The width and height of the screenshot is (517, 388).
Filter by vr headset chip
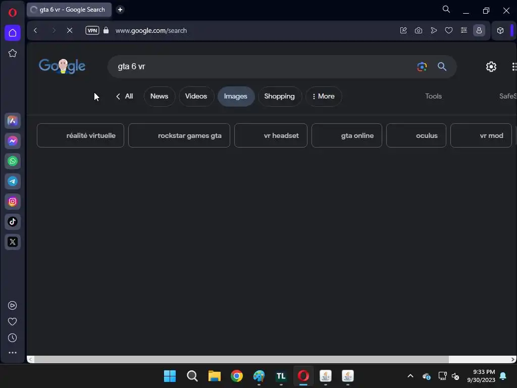[271, 135]
